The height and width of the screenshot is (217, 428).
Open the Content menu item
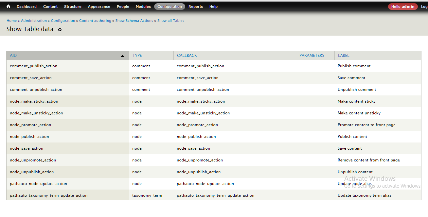[50, 7]
